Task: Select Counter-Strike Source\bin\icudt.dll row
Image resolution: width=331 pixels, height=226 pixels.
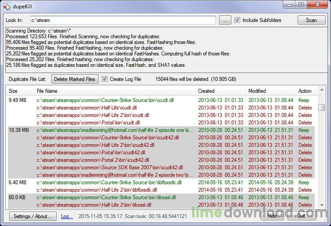Action: click(x=161, y=100)
